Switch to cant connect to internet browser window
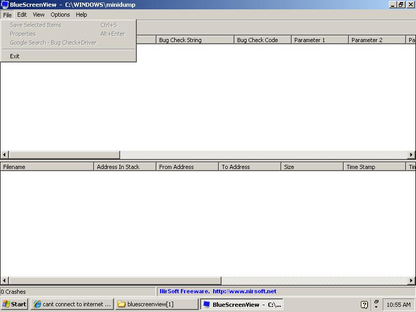This screenshot has height=312, width=416. 72,304
